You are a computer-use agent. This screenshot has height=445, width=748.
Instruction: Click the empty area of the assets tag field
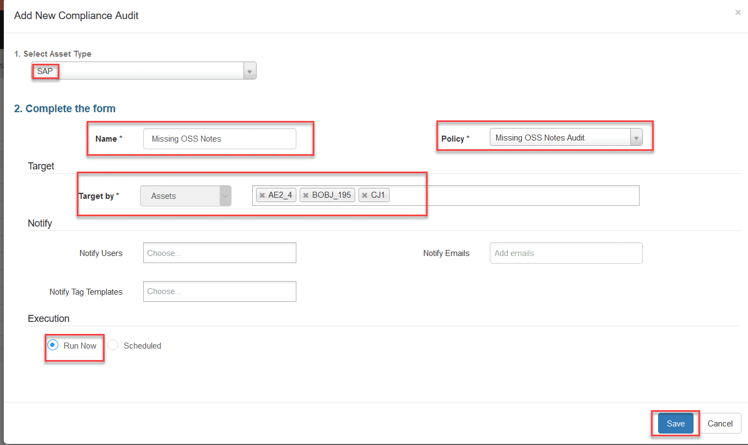pyautogui.click(x=512, y=196)
